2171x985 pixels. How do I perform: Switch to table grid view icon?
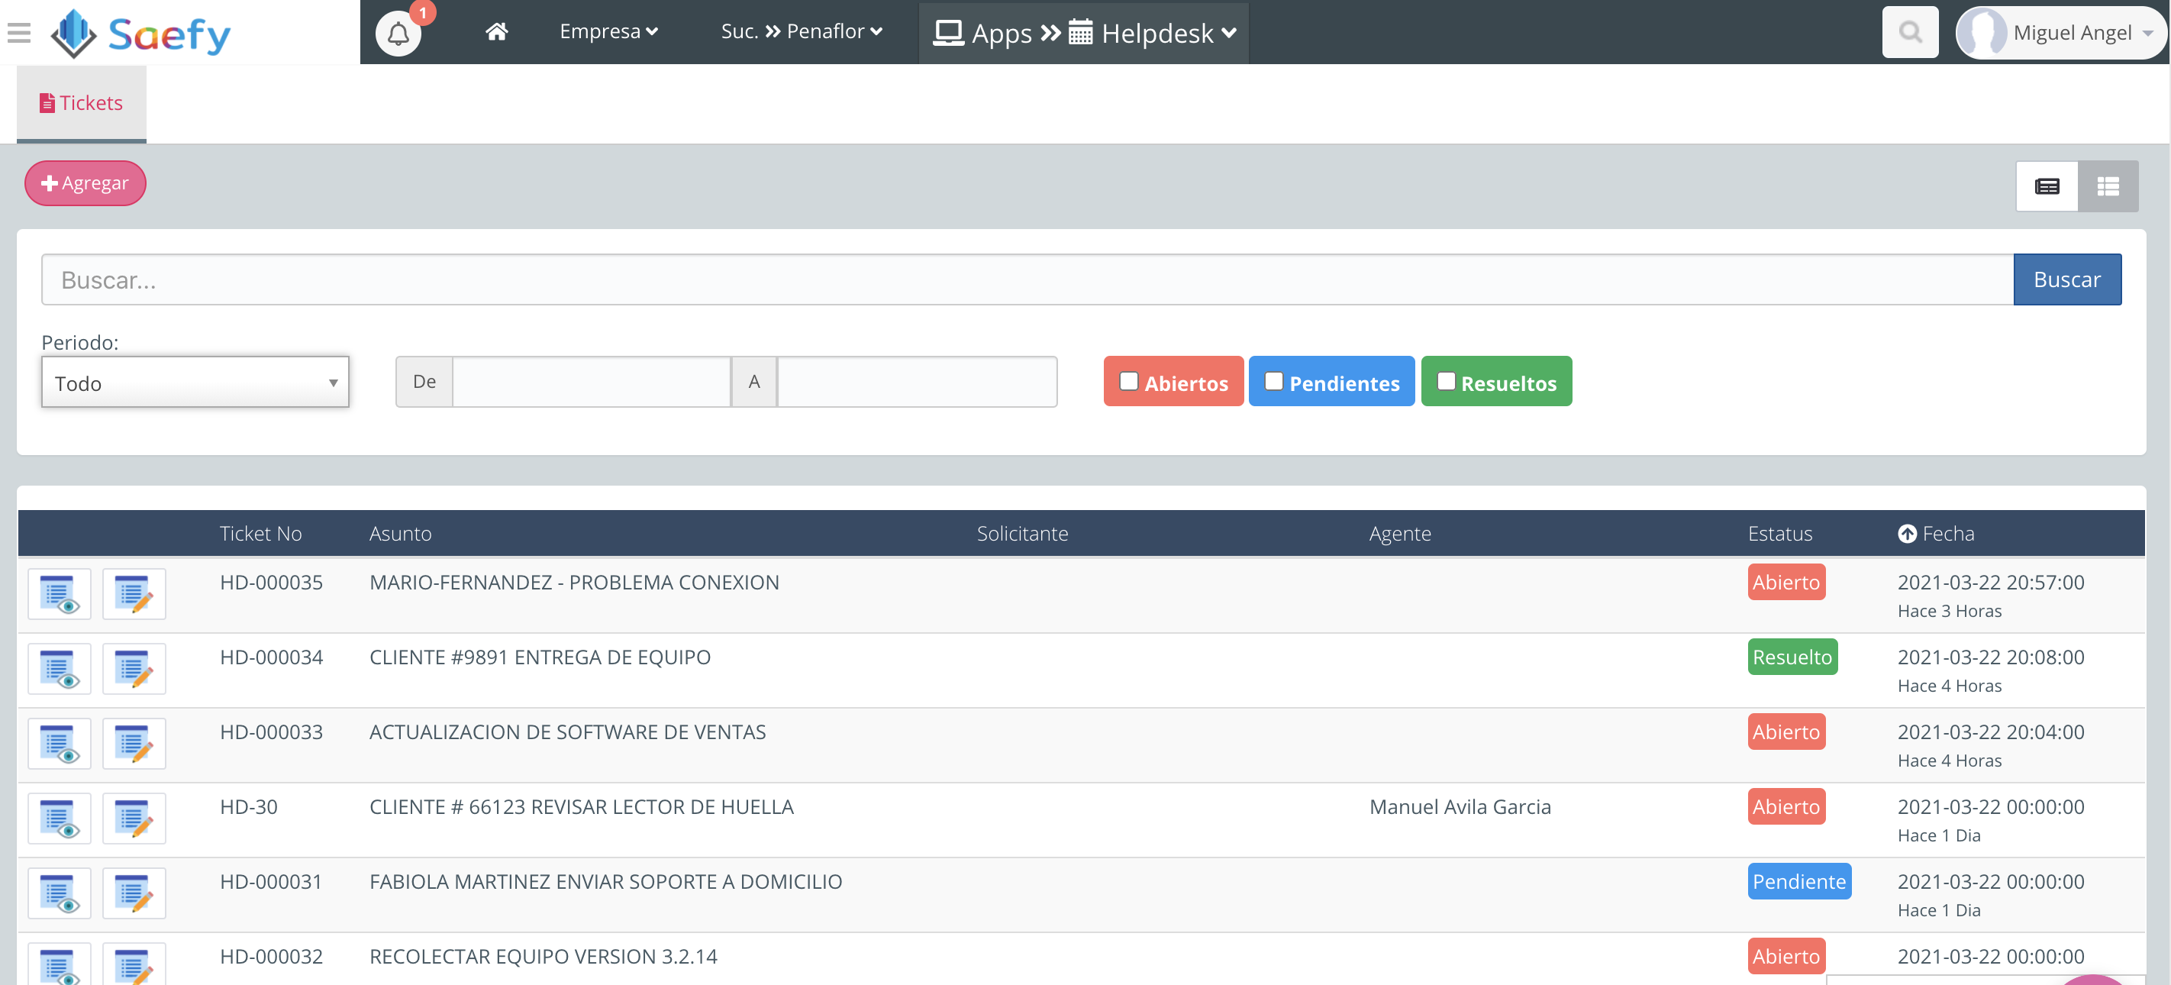[2108, 186]
